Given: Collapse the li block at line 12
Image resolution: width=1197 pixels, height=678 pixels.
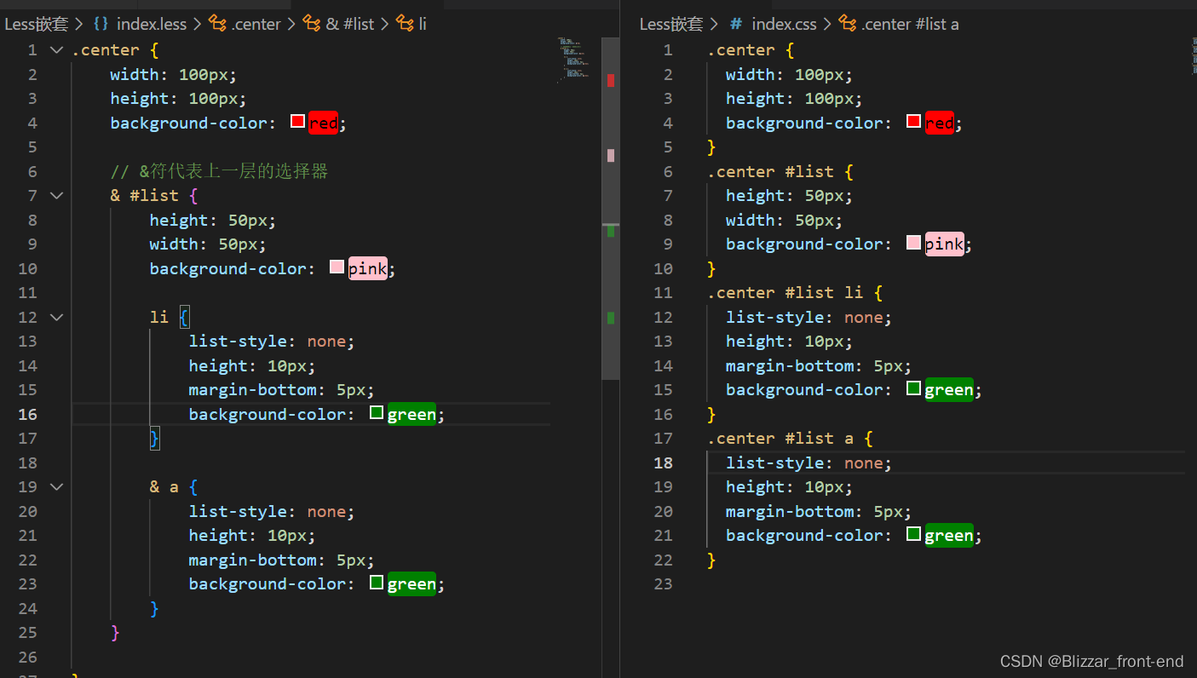Looking at the screenshot, I should pos(56,317).
